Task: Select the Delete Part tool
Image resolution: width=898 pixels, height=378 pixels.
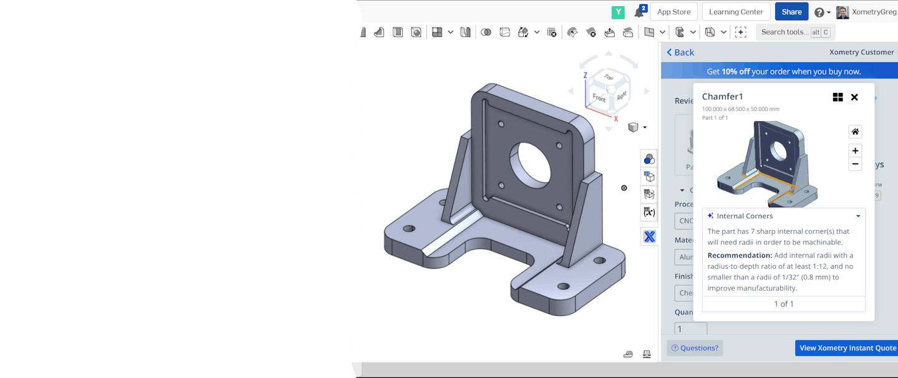Action: coord(551,32)
